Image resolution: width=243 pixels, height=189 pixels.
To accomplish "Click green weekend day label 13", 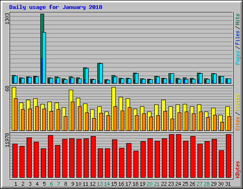I will click(x=100, y=184).
